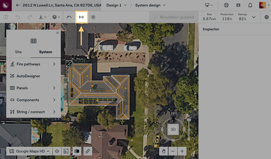Toggle the map contrast dim view
The image size is (271, 159).
pos(77,151)
